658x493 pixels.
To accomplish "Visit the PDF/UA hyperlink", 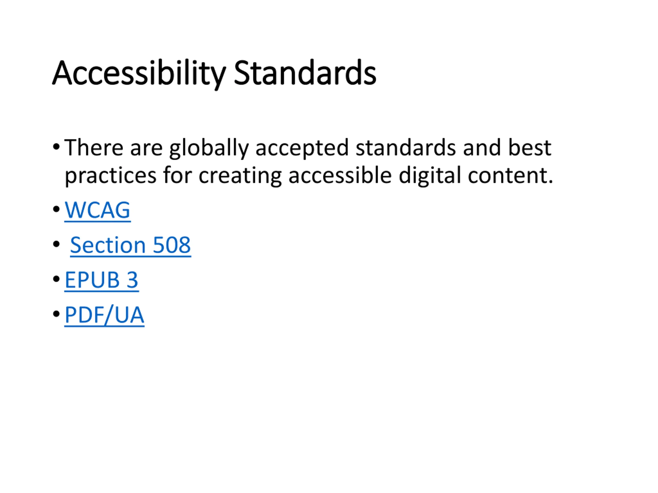I will [x=104, y=315].
